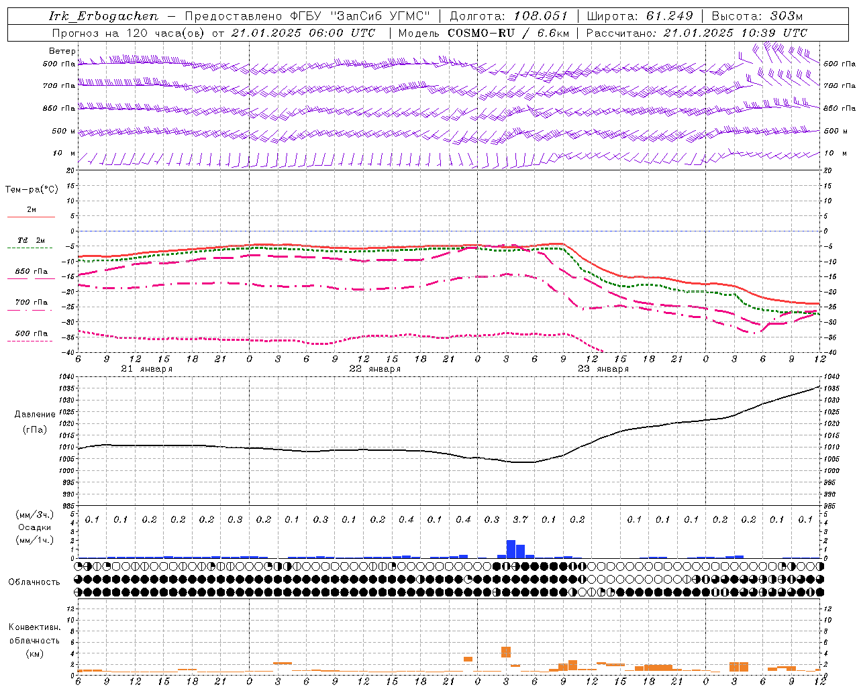Click the '(мм/3ч.)' precipitation unit label
Screen dimensions: 859x687
point(35,515)
